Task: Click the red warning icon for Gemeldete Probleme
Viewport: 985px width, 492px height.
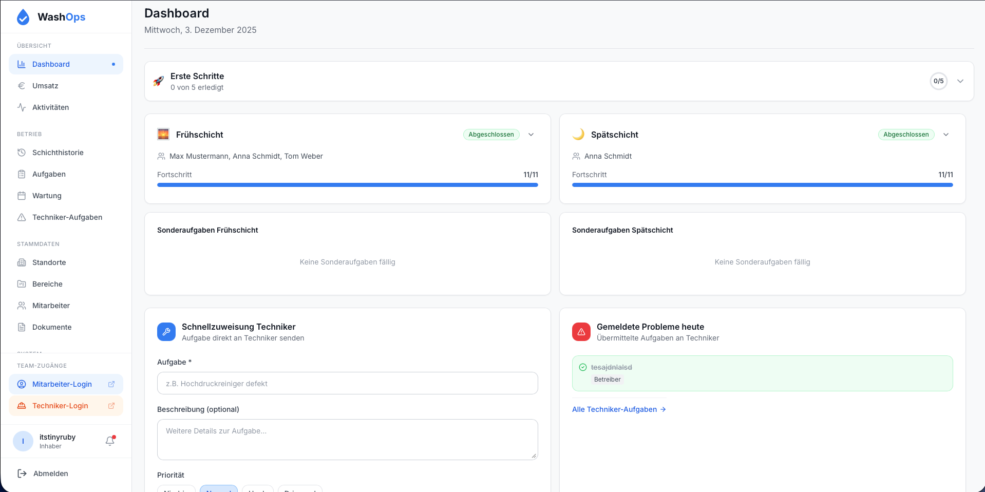Action: point(581,332)
